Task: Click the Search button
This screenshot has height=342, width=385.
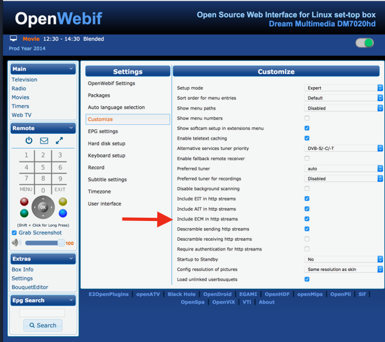Action: pyautogui.click(x=43, y=325)
